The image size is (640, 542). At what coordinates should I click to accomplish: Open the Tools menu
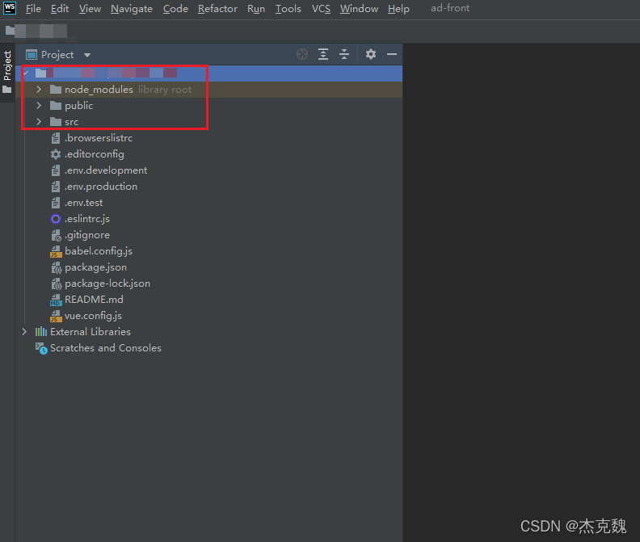pos(288,9)
